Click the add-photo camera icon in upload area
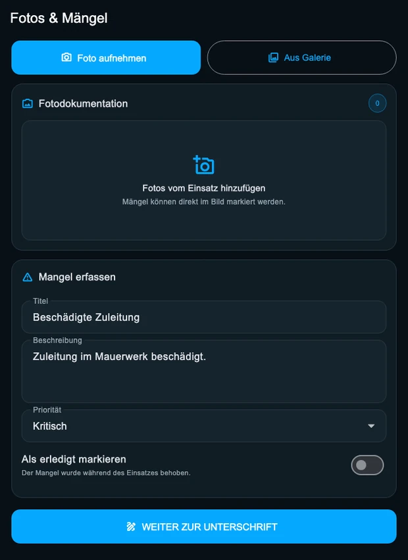 coord(203,165)
